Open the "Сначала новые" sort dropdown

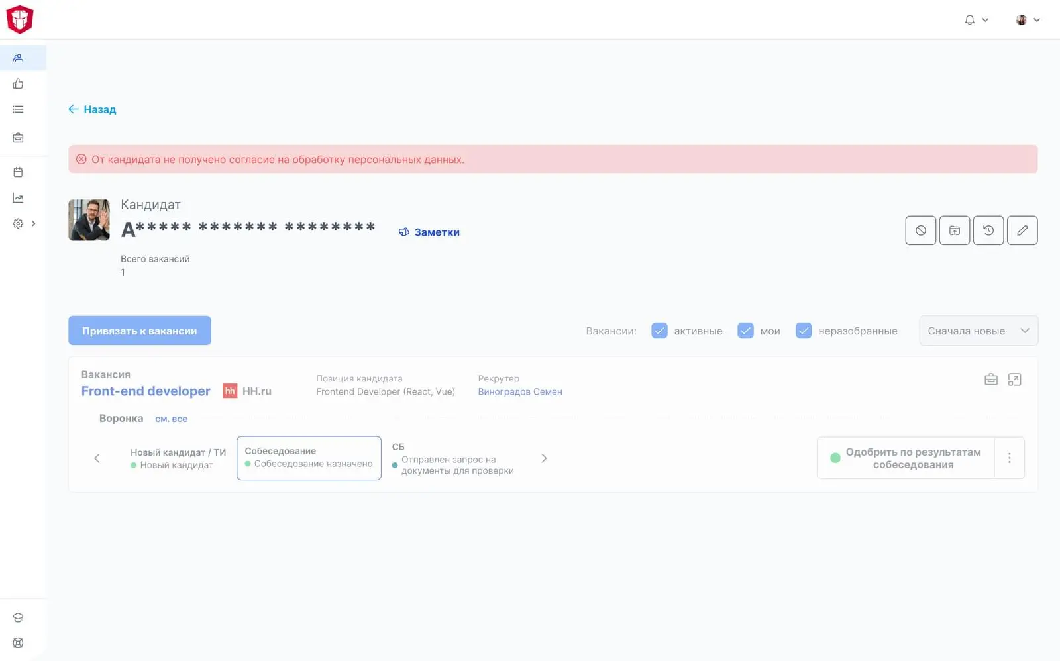[x=978, y=330]
